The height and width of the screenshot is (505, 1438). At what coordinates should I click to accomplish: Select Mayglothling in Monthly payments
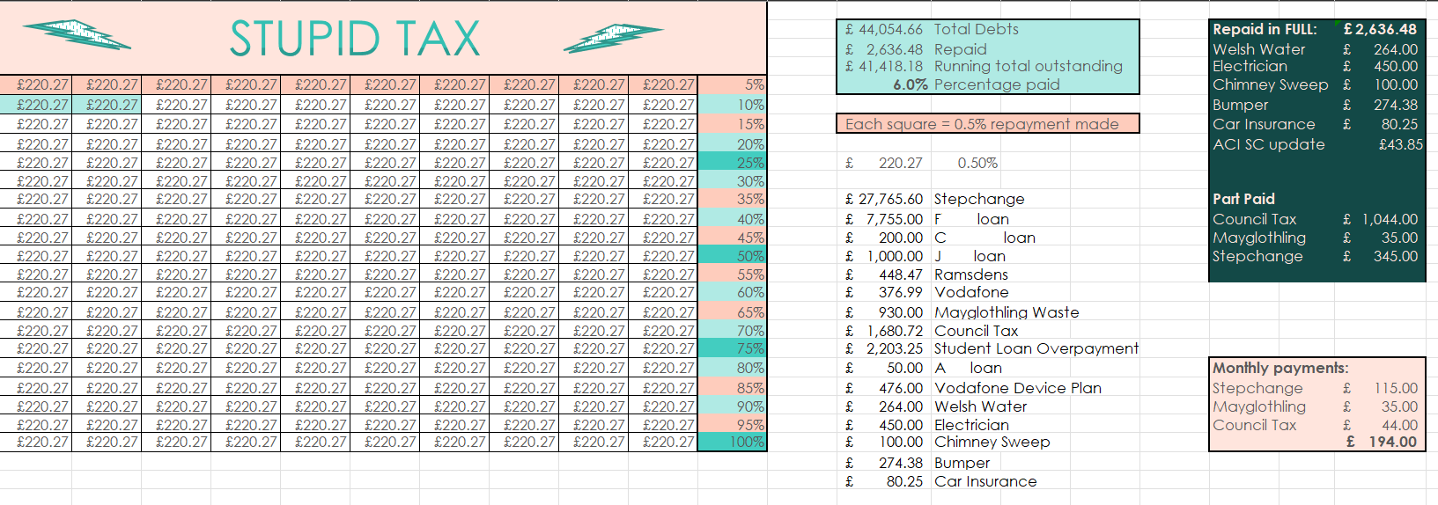(x=1258, y=406)
